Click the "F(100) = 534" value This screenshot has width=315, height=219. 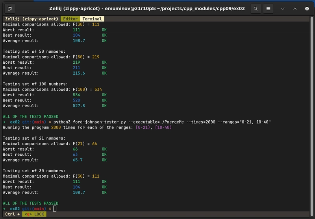[x=87, y=89]
